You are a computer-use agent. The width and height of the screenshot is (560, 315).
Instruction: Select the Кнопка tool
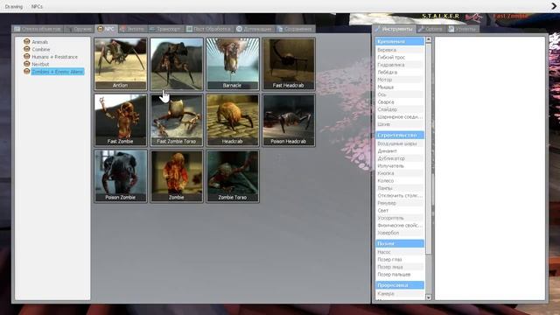point(400,173)
